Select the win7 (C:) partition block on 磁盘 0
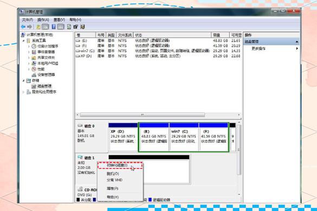Screen dimensions: 317x211 [x=184, y=137]
